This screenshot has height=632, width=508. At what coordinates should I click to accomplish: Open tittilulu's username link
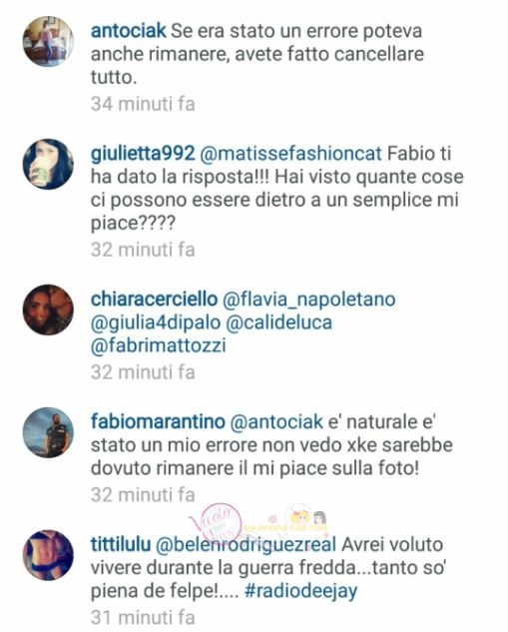[121, 544]
